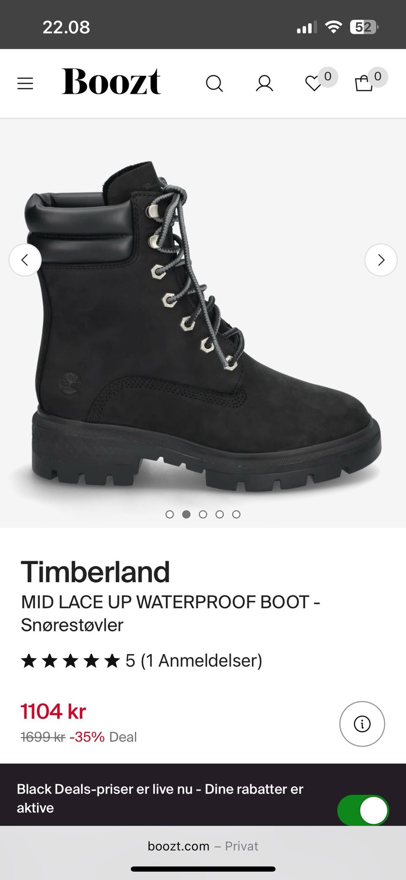Check the battery status indicator
Image resolution: width=406 pixels, height=880 pixels.
tap(364, 28)
